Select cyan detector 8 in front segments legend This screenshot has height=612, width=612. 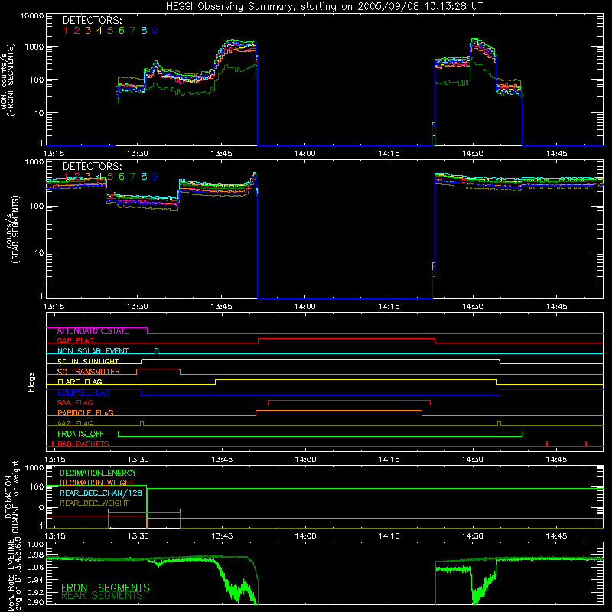coord(144,31)
